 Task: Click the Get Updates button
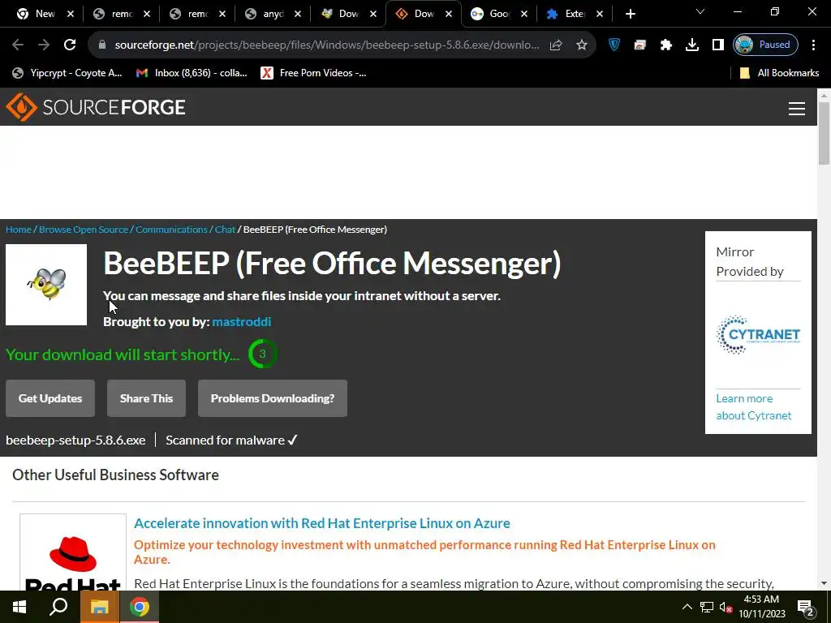tap(50, 398)
